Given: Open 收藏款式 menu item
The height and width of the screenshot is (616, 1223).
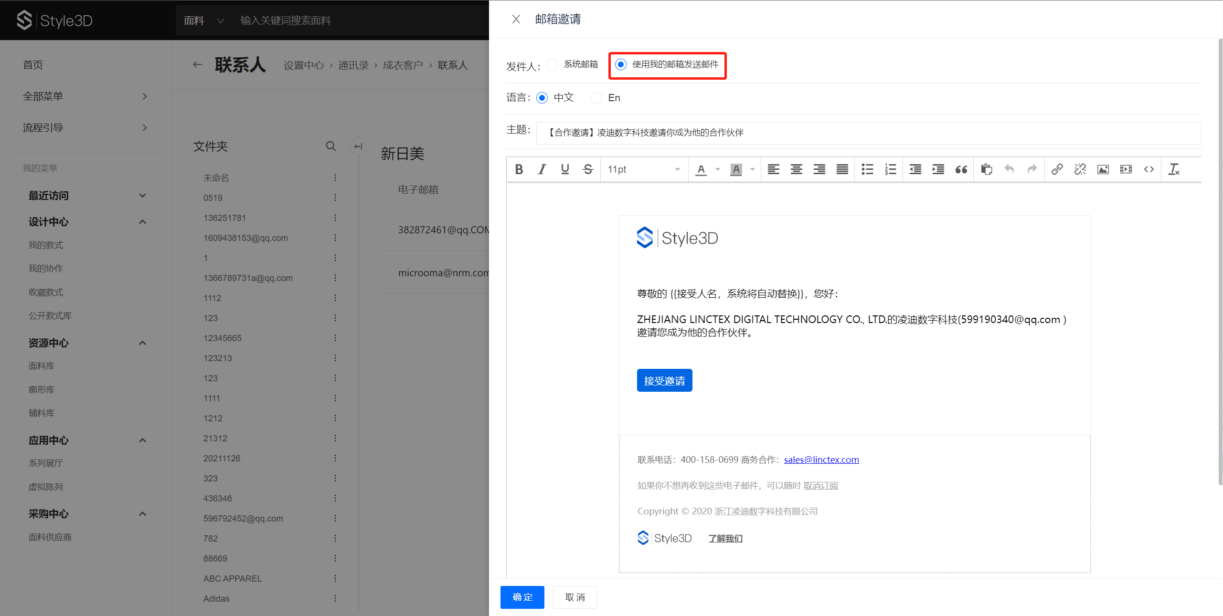Looking at the screenshot, I should pyautogui.click(x=45, y=292).
